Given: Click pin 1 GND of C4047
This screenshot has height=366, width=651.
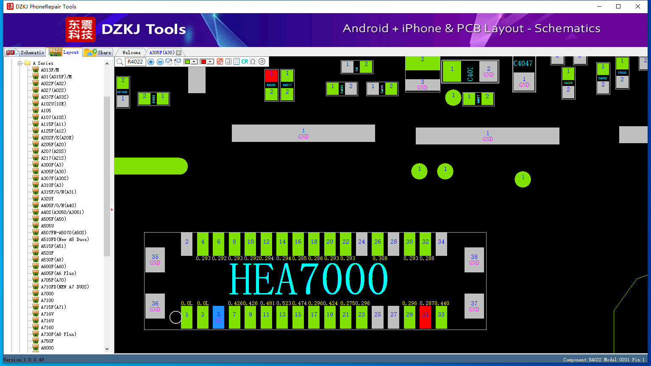Looking at the screenshot, I should [x=524, y=82].
